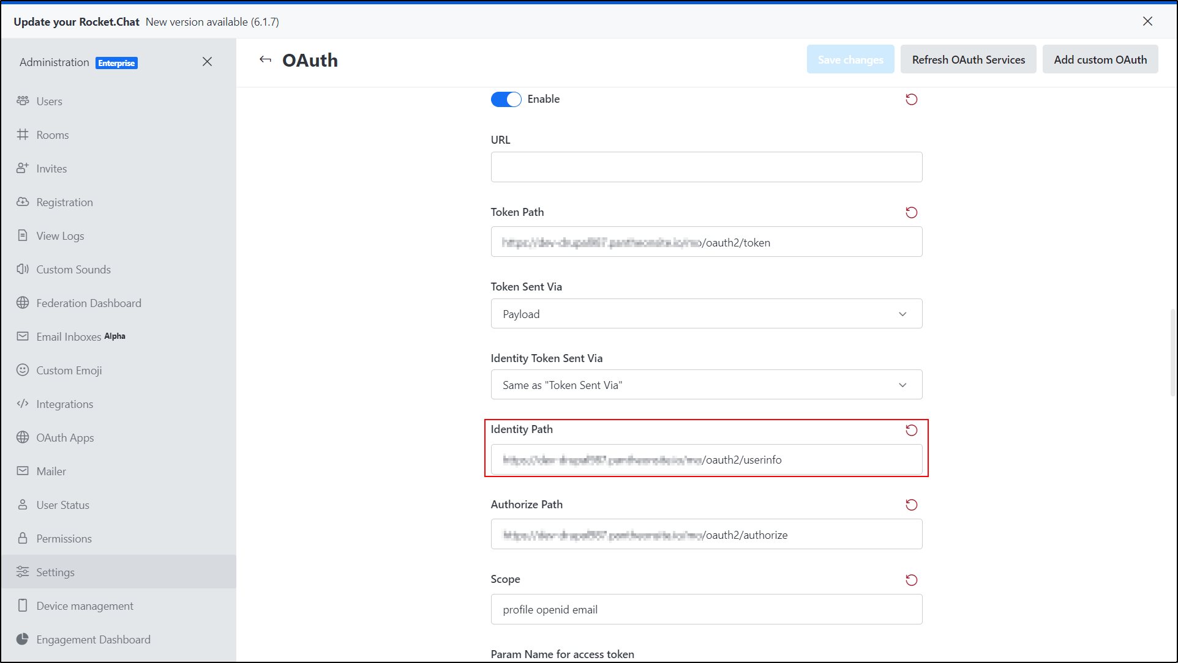Reset the Identity Path field
The width and height of the screenshot is (1178, 663).
pyautogui.click(x=911, y=430)
